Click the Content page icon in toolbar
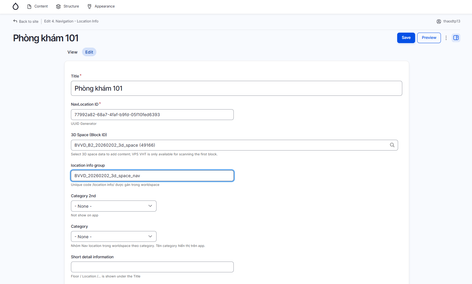This screenshot has width=472, height=284. (x=29, y=6)
